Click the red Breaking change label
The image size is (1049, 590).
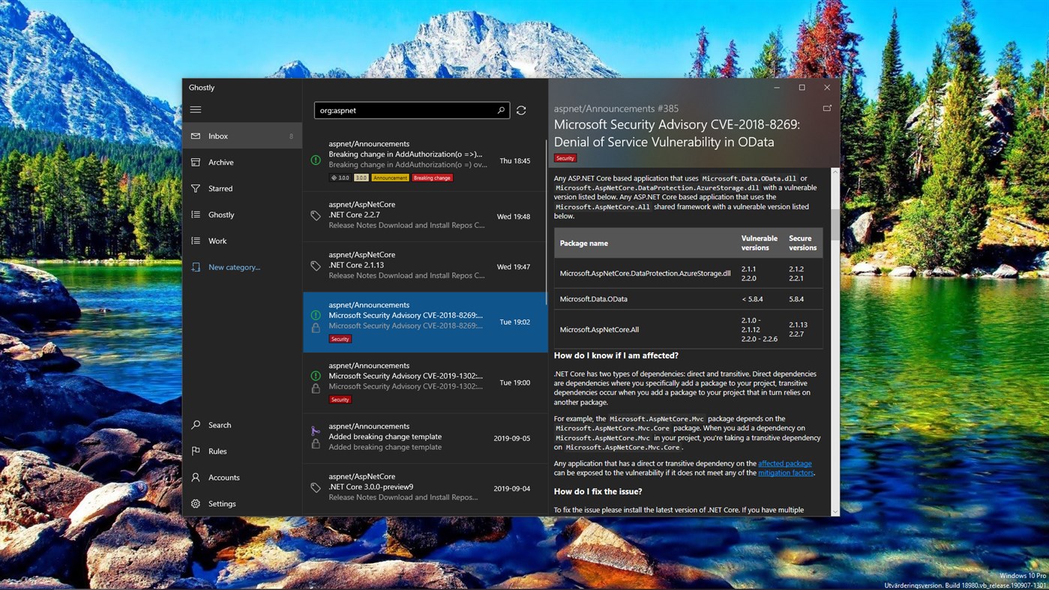[x=433, y=178]
